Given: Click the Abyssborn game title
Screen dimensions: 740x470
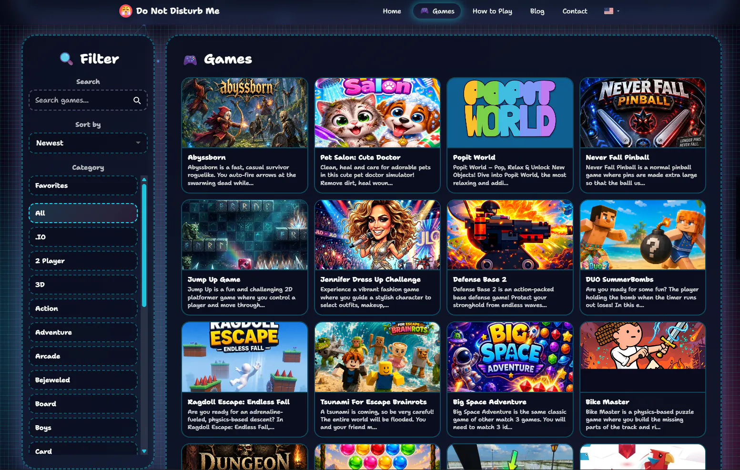Looking at the screenshot, I should pyautogui.click(x=206, y=157).
